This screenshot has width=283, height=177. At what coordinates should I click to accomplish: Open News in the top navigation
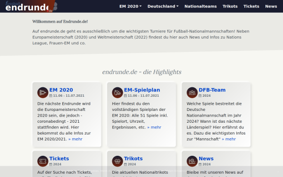tap(271, 6)
